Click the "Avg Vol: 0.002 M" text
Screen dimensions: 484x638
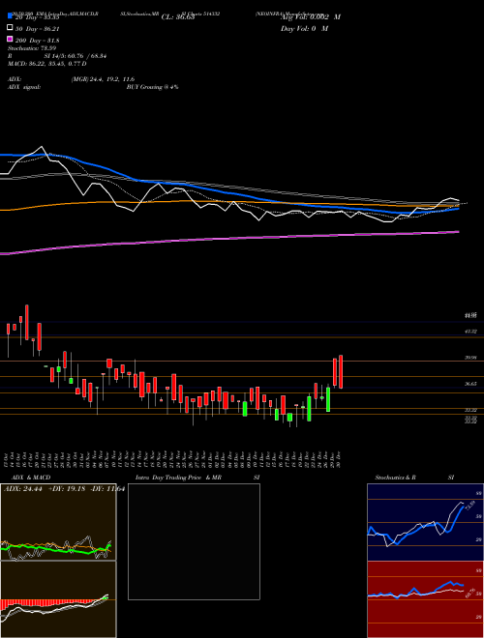click(x=311, y=17)
